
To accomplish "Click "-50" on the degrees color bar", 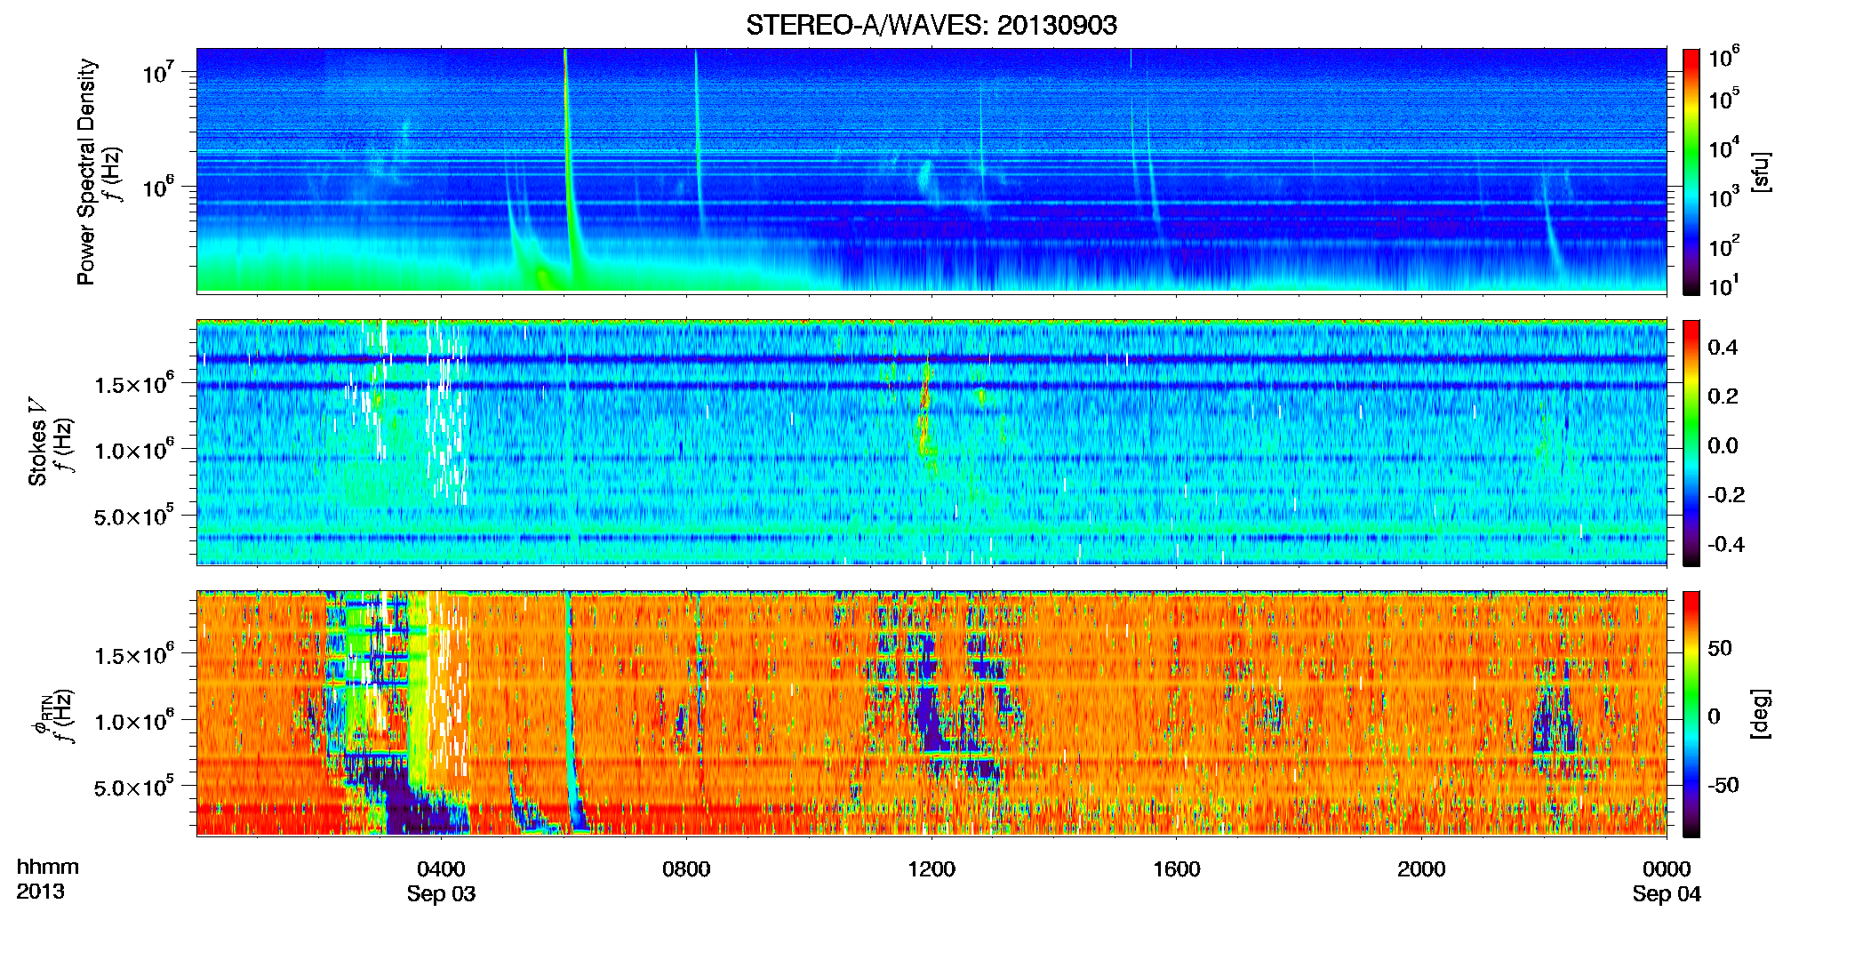I will point(1723,785).
